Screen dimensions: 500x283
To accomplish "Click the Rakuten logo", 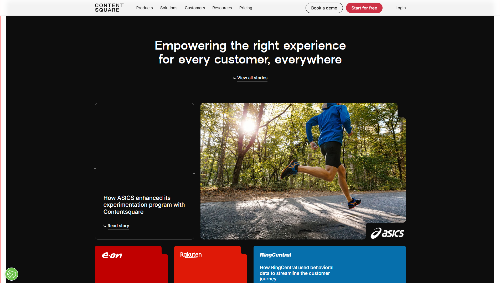I will (191, 255).
